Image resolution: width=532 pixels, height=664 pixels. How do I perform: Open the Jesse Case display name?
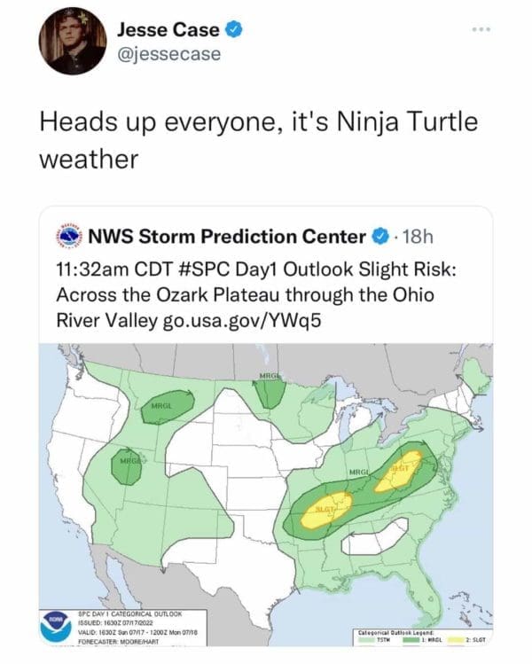coord(170,31)
